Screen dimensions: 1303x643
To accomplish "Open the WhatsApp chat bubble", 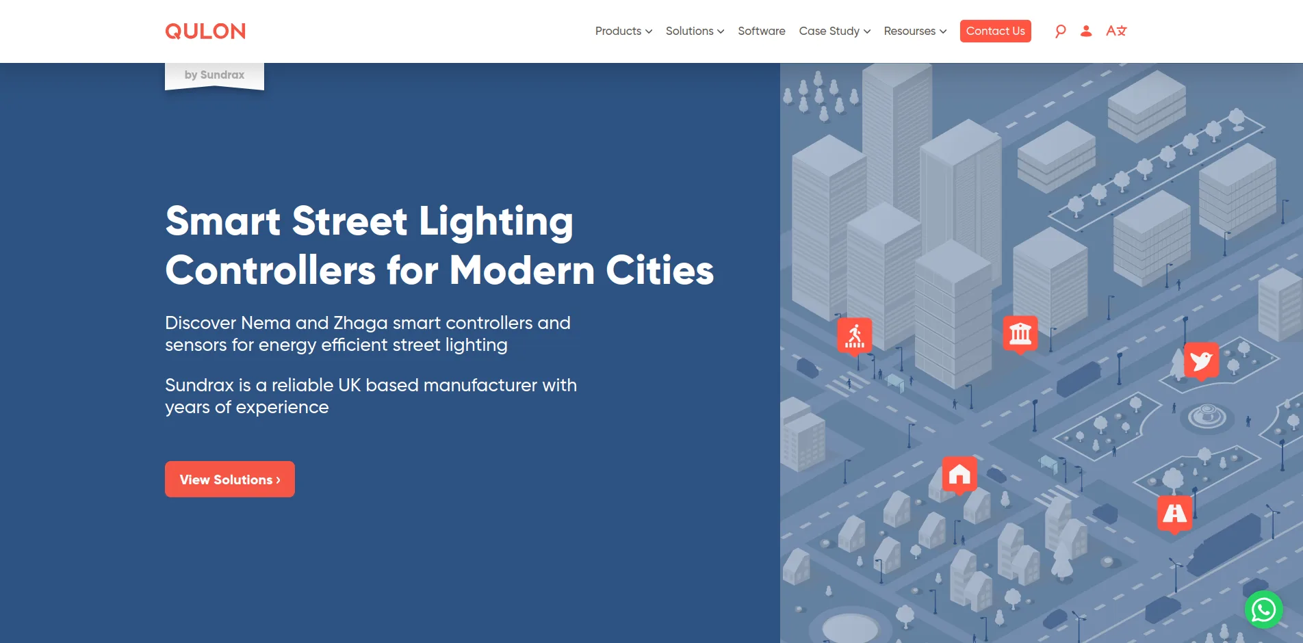I will 1263,609.
